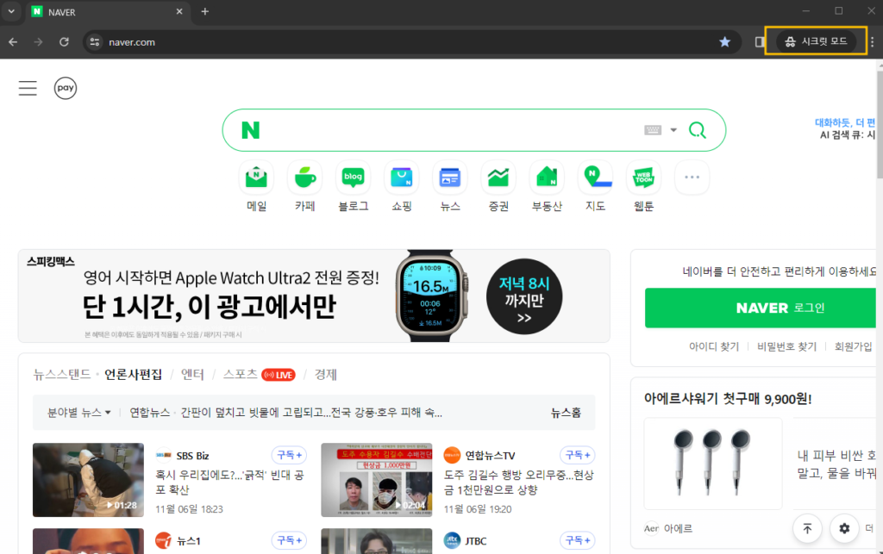Switch to the 경제 tab
883x554 pixels.
325,375
